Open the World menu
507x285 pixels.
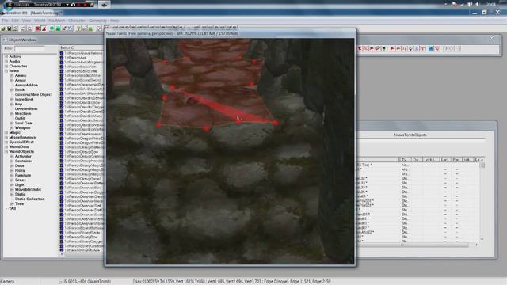click(40, 21)
